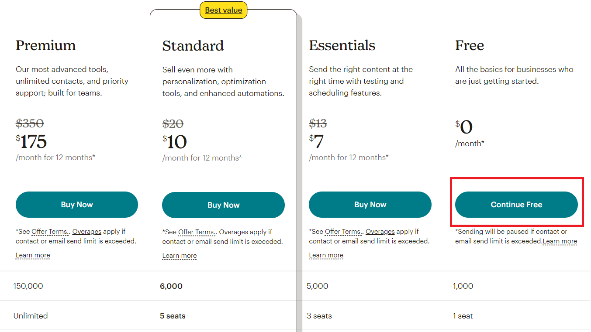Click the 150,000 contacts cell for Premium

tap(28, 286)
